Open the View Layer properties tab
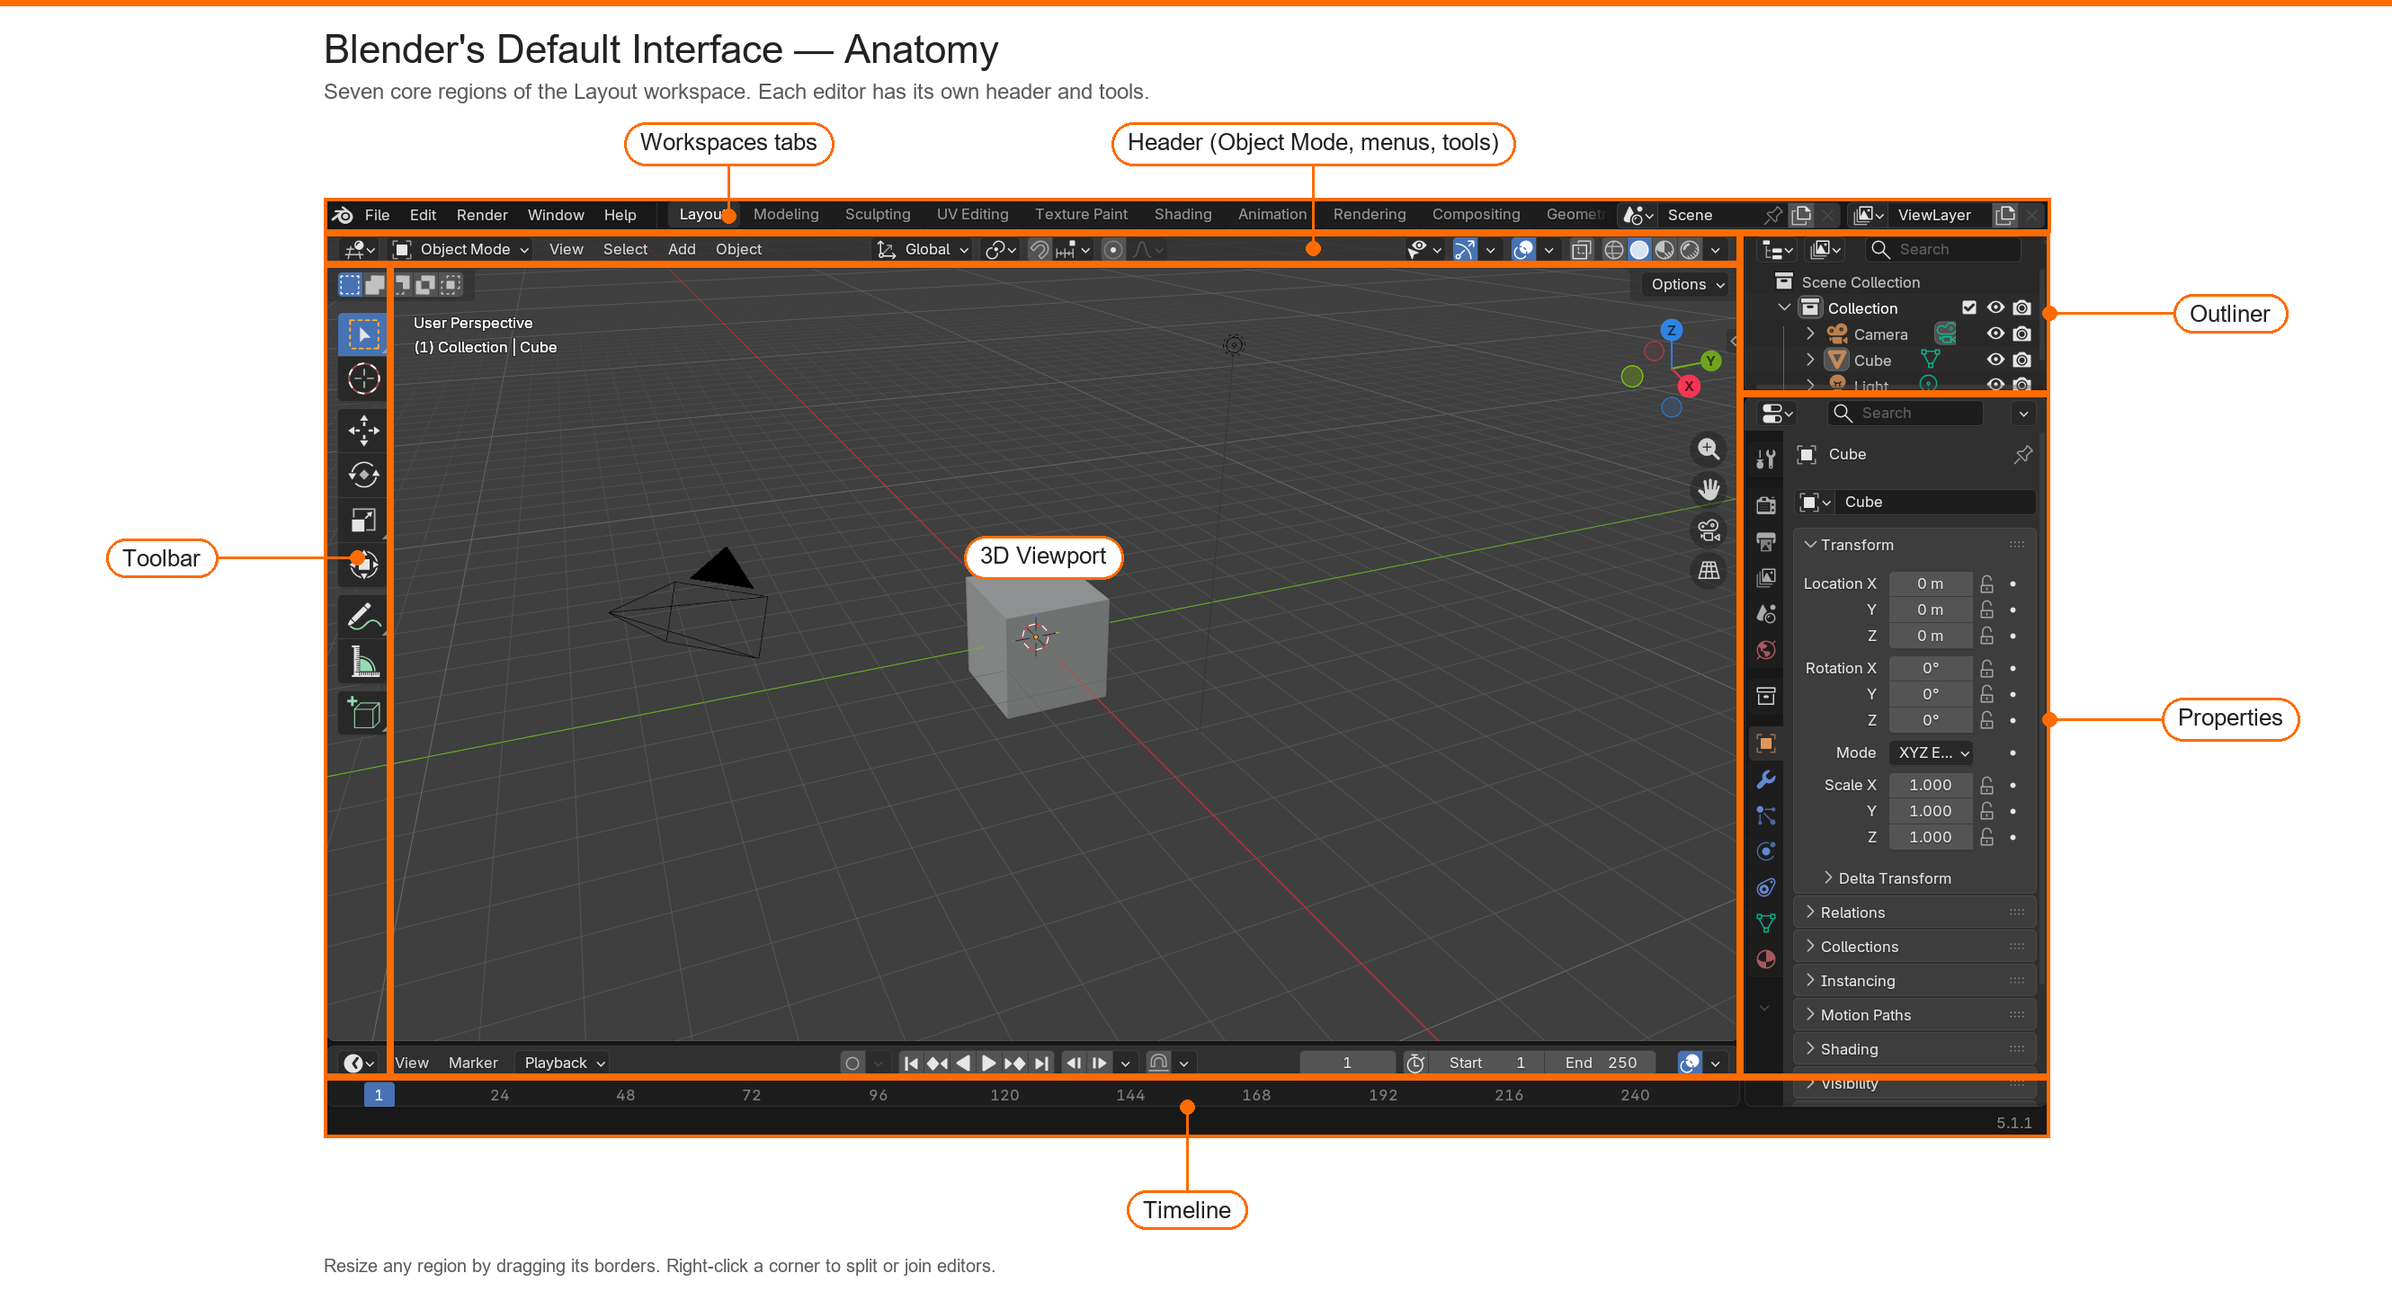The width and height of the screenshot is (2392, 1300). (1765, 576)
